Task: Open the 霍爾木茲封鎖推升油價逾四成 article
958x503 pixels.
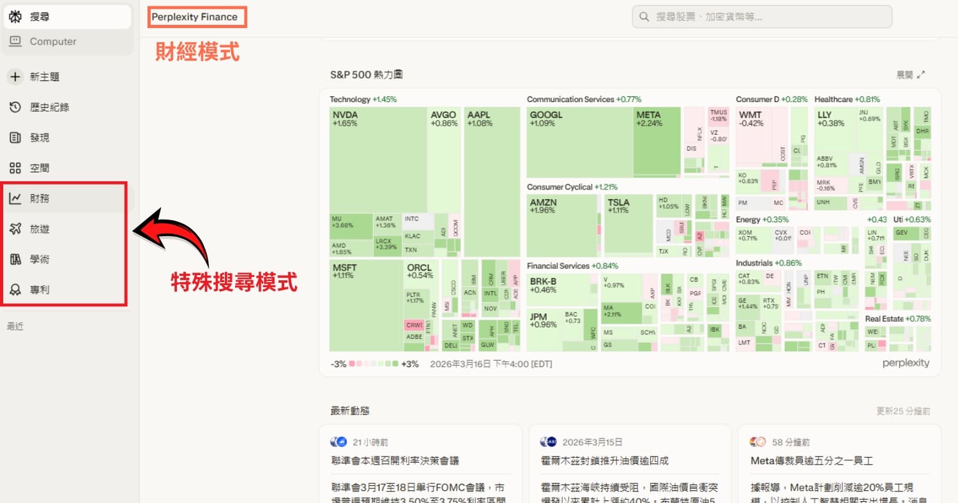Action: pos(604,460)
